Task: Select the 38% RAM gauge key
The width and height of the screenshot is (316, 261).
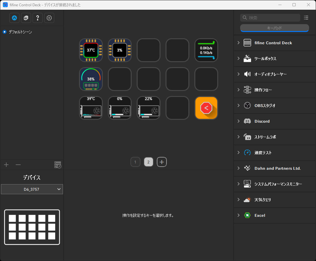Action: [91, 79]
